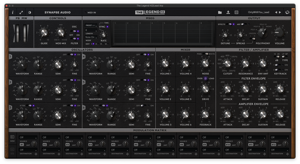Screen dimensions: 300x164
Task: Click the expand window size arrows icon
Action: coord(21,12)
